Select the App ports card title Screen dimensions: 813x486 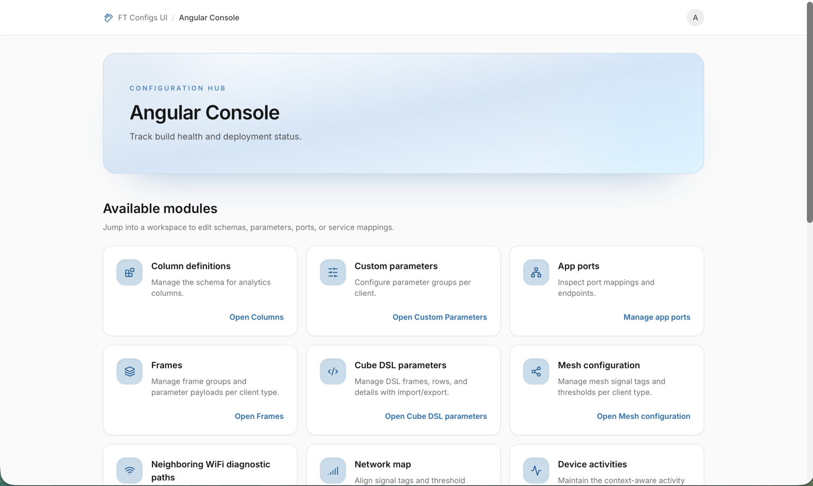(578, 266)
